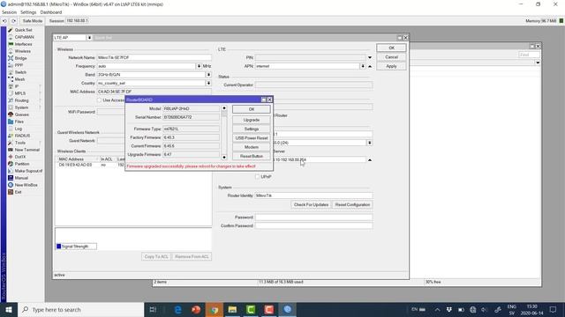The height and width of the screenshot is (317, 565).
Task: Click Check For Updates
Action: [x=311, y=204]
